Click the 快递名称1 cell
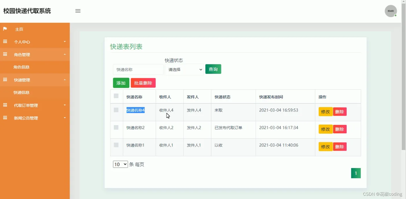Screen dimensions: 406x199 tap(135, 145)
